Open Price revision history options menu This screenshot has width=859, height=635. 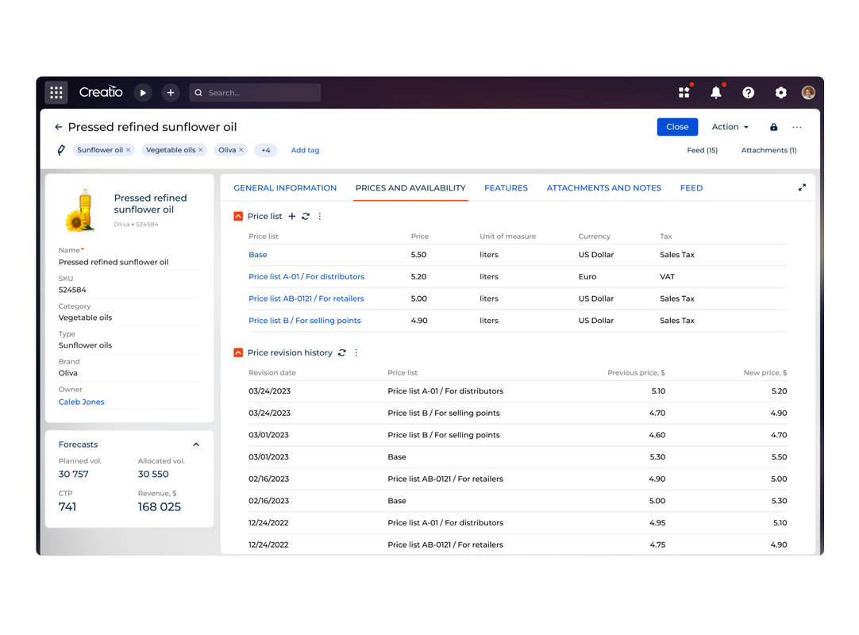356,352
